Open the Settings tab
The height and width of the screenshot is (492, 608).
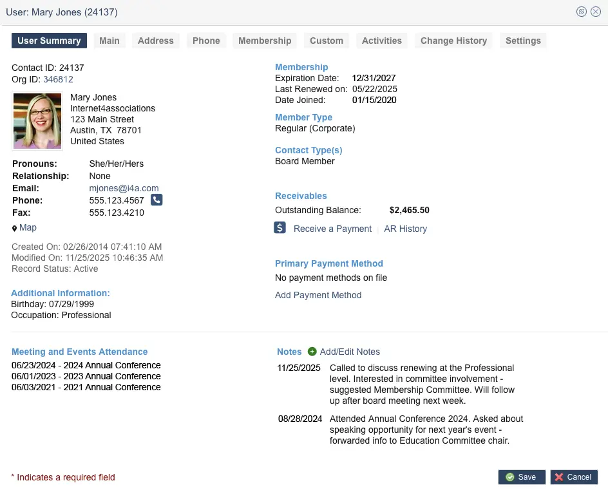(x=523, y=41)
